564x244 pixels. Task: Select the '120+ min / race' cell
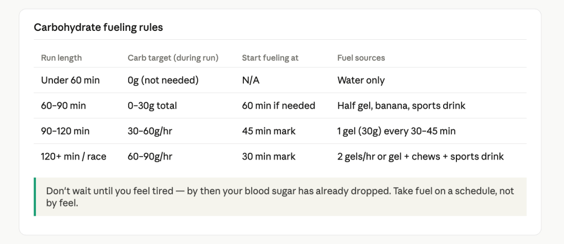coord(73,157)
